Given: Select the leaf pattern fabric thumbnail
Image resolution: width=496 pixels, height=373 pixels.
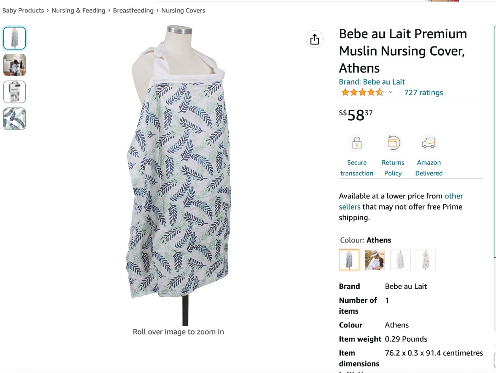Looking at the screenshot, I should tap(14, 119).
